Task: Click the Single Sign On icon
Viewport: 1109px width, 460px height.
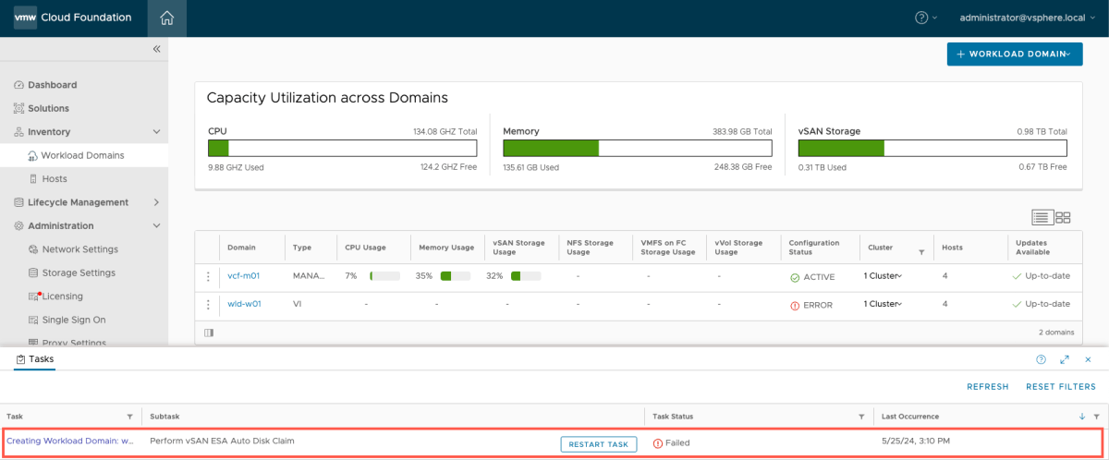Action: tap(34, 321)
